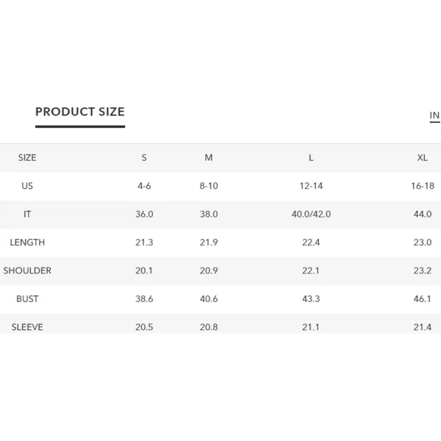Click the length value 21.3
This screenshot has width=441, height=441.
[144, 242]
